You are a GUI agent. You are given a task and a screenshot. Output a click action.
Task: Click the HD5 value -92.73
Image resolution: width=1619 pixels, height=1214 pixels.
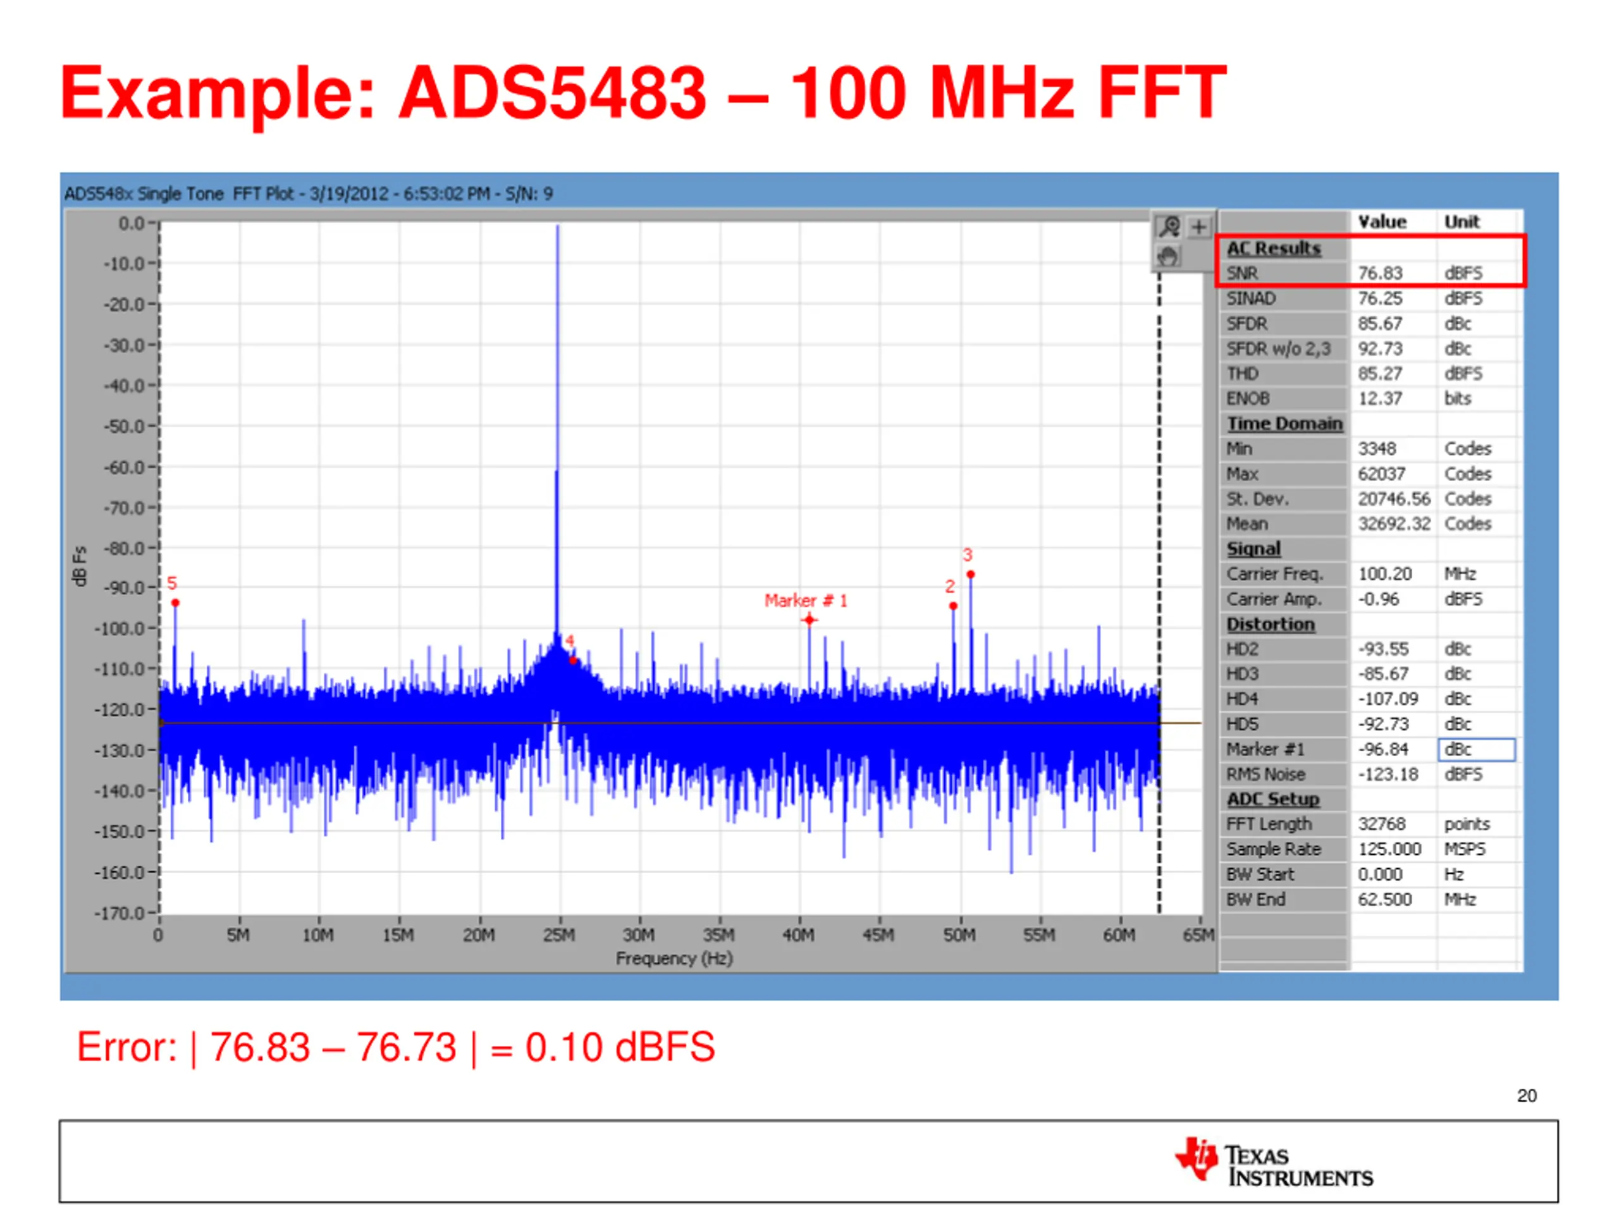(1383, 725)
